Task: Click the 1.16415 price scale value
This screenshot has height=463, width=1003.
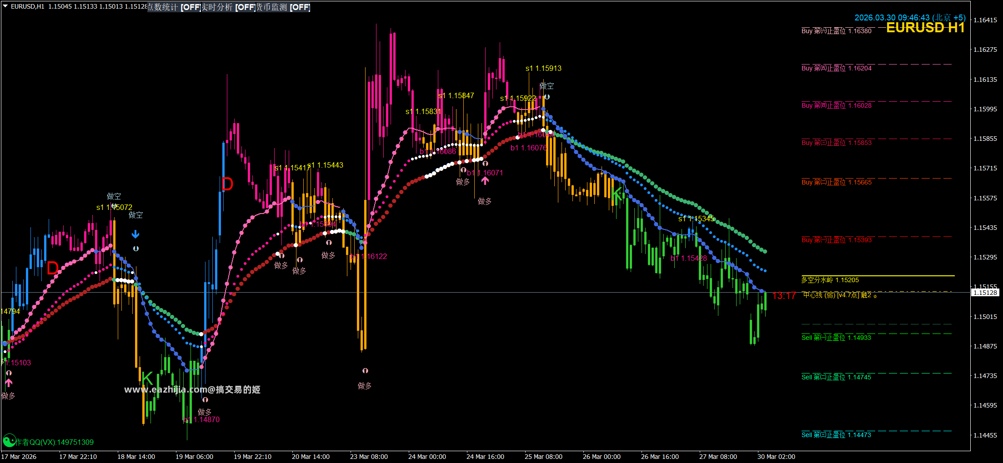Action: tap(985, 20)
